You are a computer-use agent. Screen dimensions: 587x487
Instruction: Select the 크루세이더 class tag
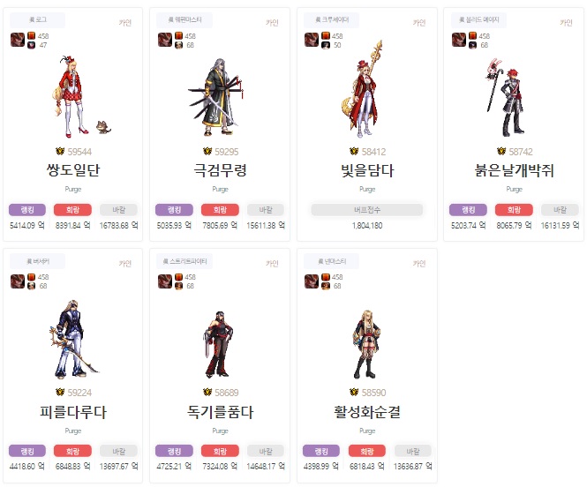pos(332,19)
